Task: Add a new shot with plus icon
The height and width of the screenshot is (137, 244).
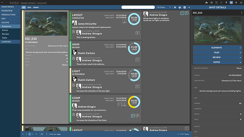Action: [189, 7]
